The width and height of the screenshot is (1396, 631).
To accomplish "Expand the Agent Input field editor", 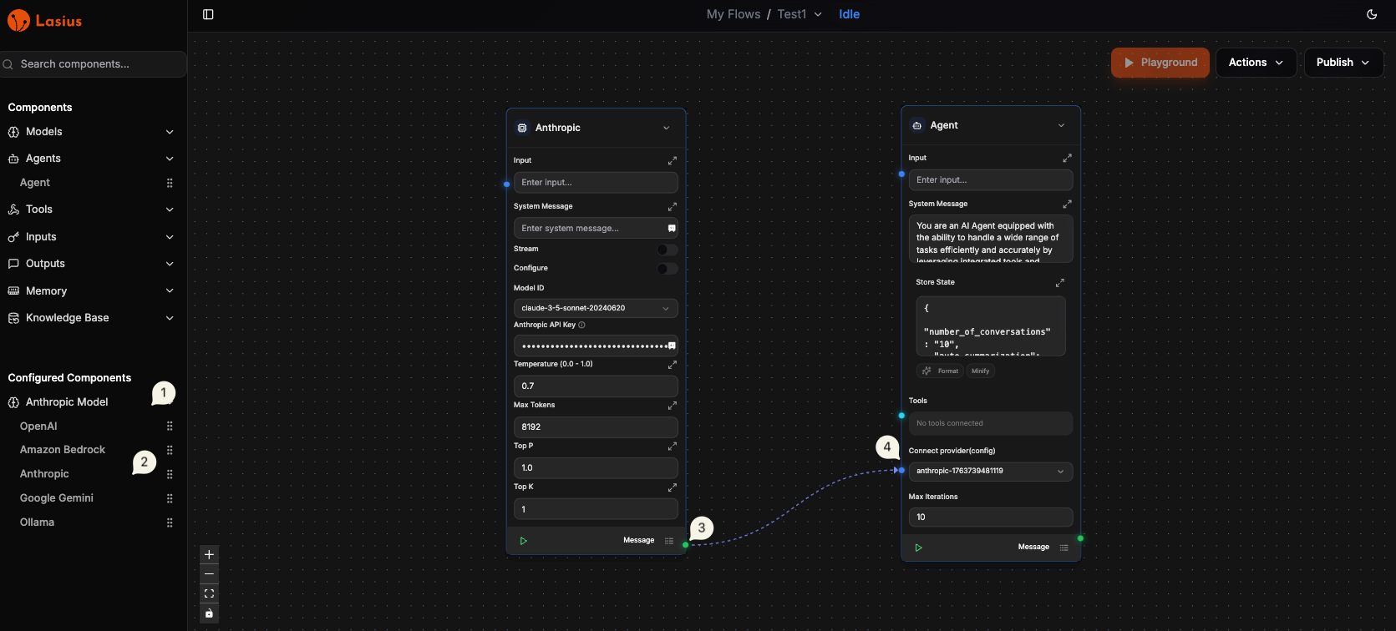I will tap(1067, 158).
